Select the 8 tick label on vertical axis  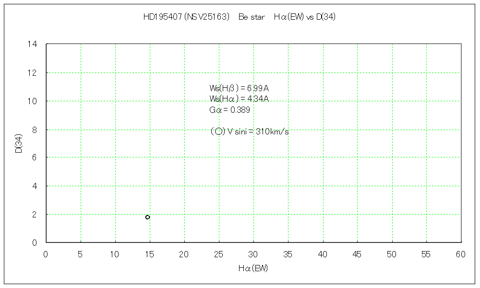point(35,130)
